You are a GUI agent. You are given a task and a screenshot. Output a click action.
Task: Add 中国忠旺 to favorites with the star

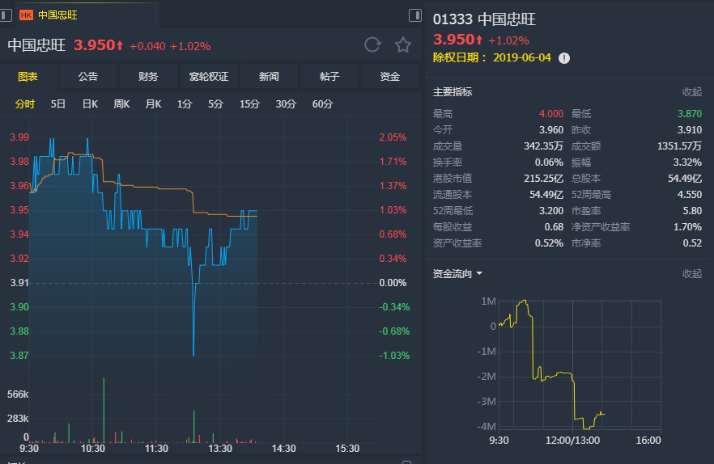[x=403, y=44]
